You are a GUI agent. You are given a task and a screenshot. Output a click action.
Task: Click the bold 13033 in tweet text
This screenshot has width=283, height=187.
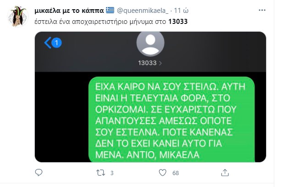point(178,22)
